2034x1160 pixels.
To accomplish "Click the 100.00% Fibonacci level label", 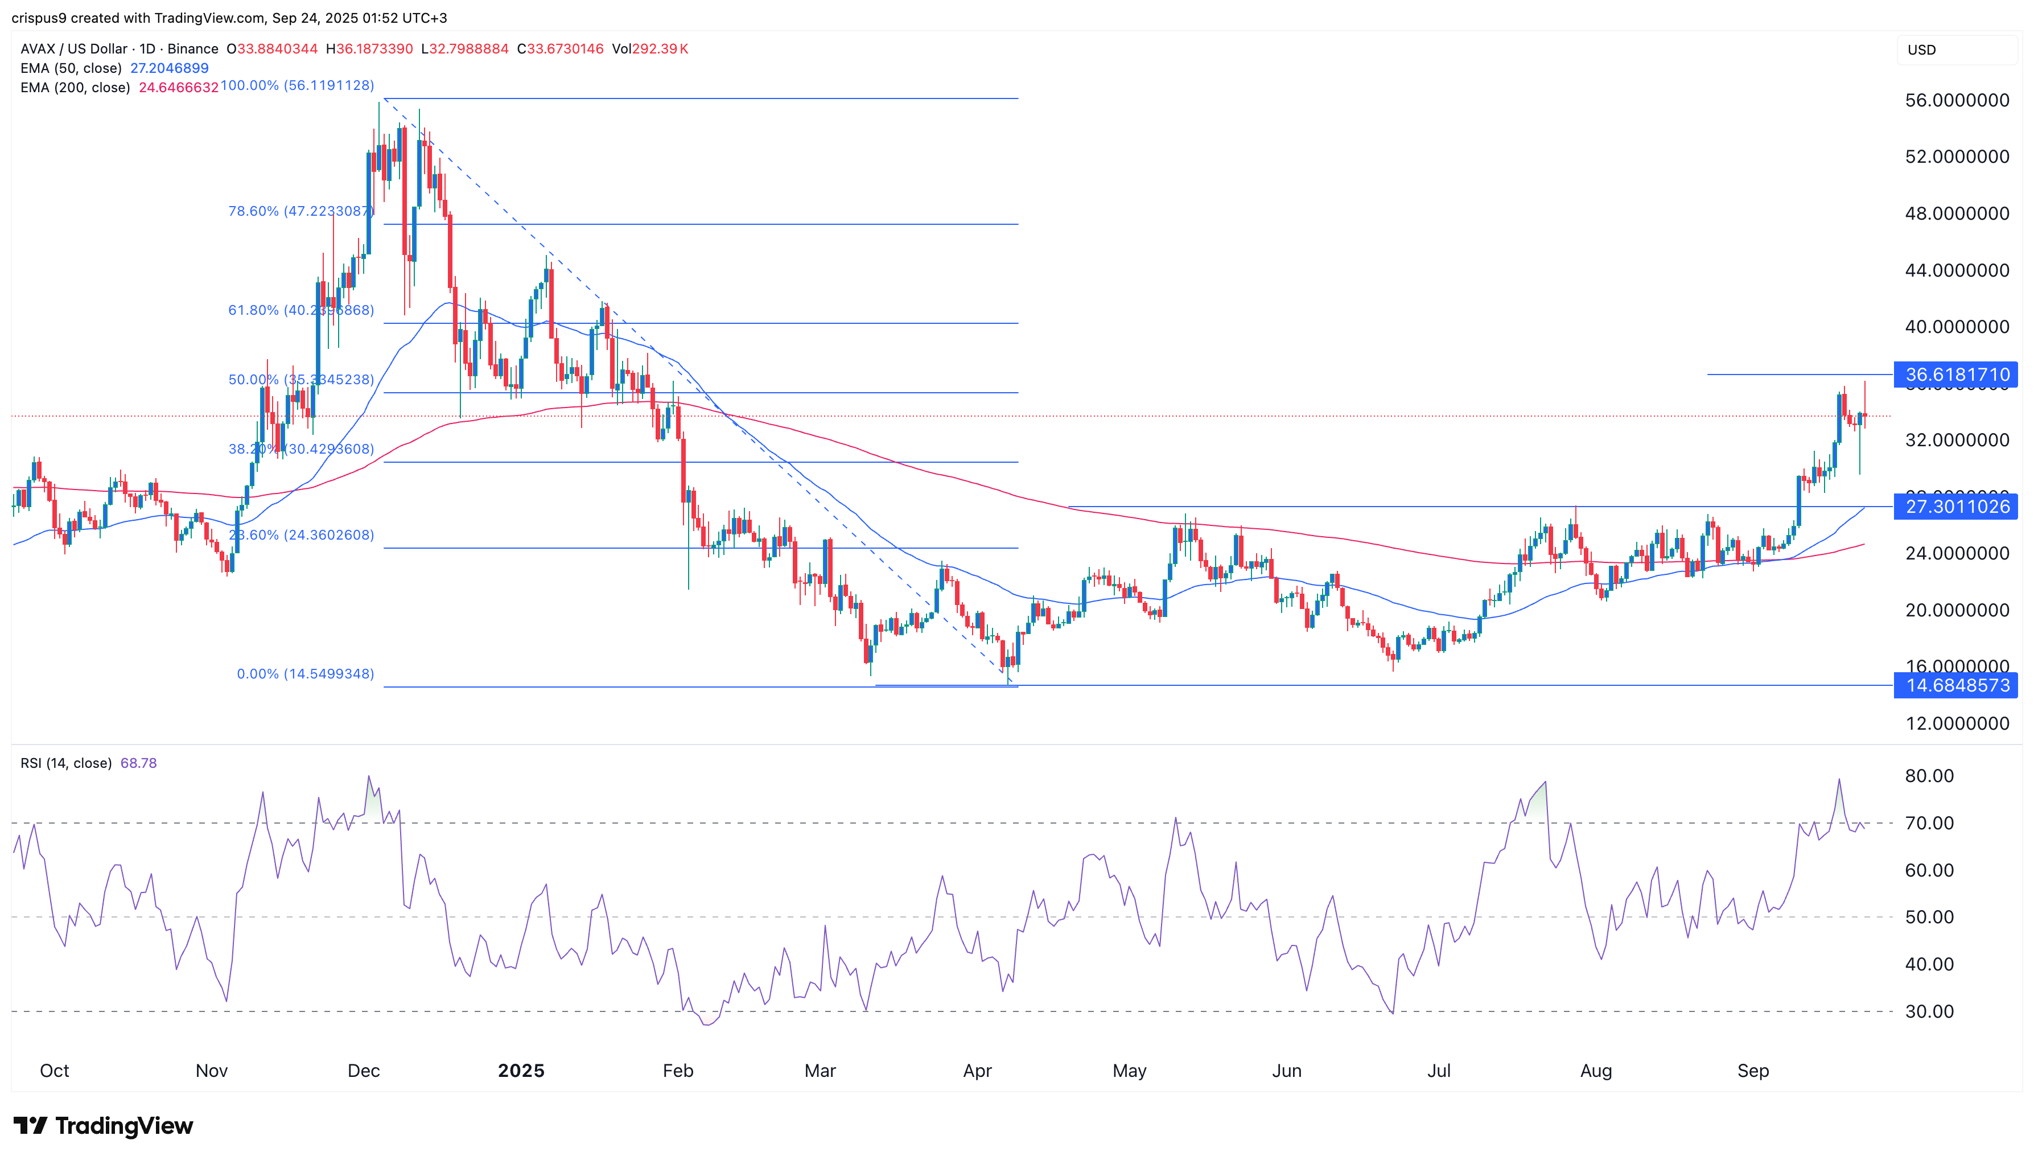I will pyautogui.click(x=297, y=85).
